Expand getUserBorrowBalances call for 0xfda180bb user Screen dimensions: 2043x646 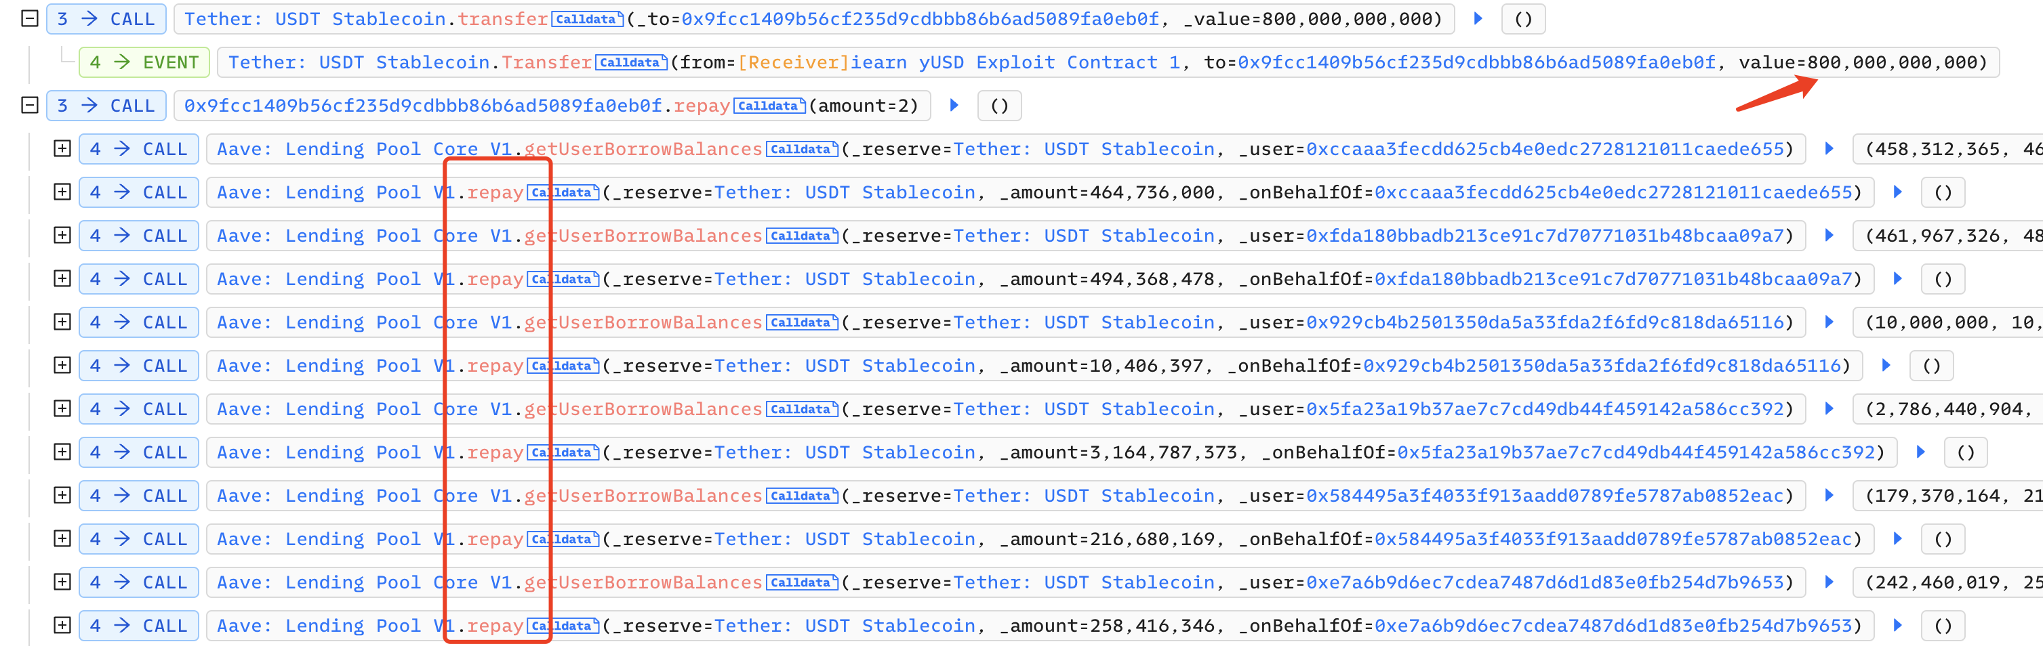[x=62, y=234]
